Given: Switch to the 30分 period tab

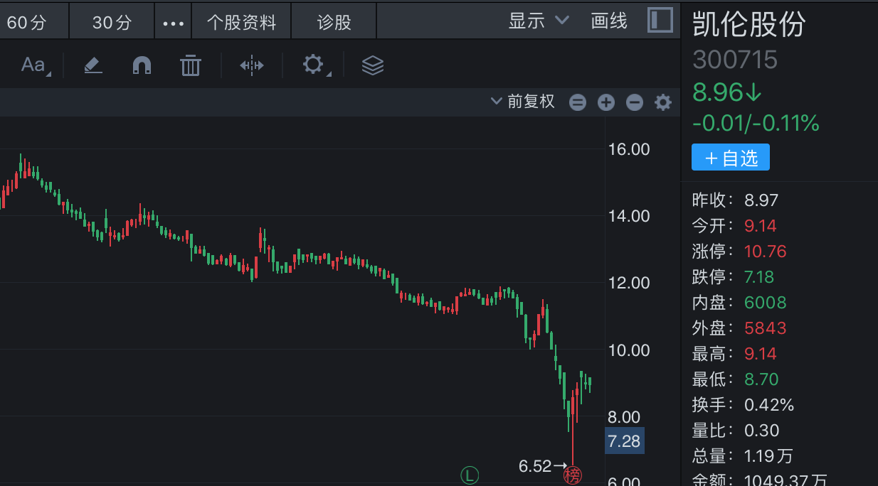Looking at the screenshot, I should coord(112,22).
